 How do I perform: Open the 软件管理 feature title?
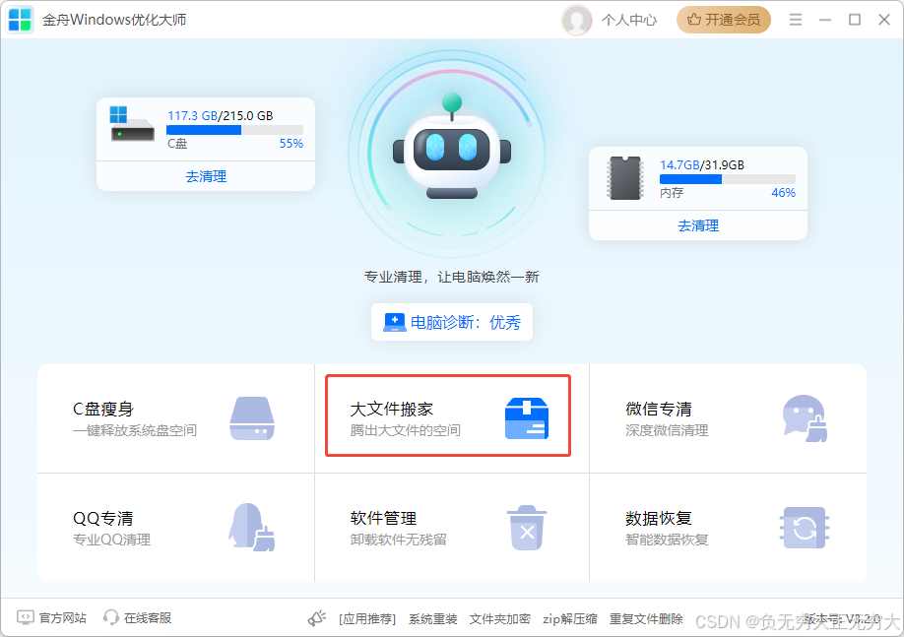383,518
